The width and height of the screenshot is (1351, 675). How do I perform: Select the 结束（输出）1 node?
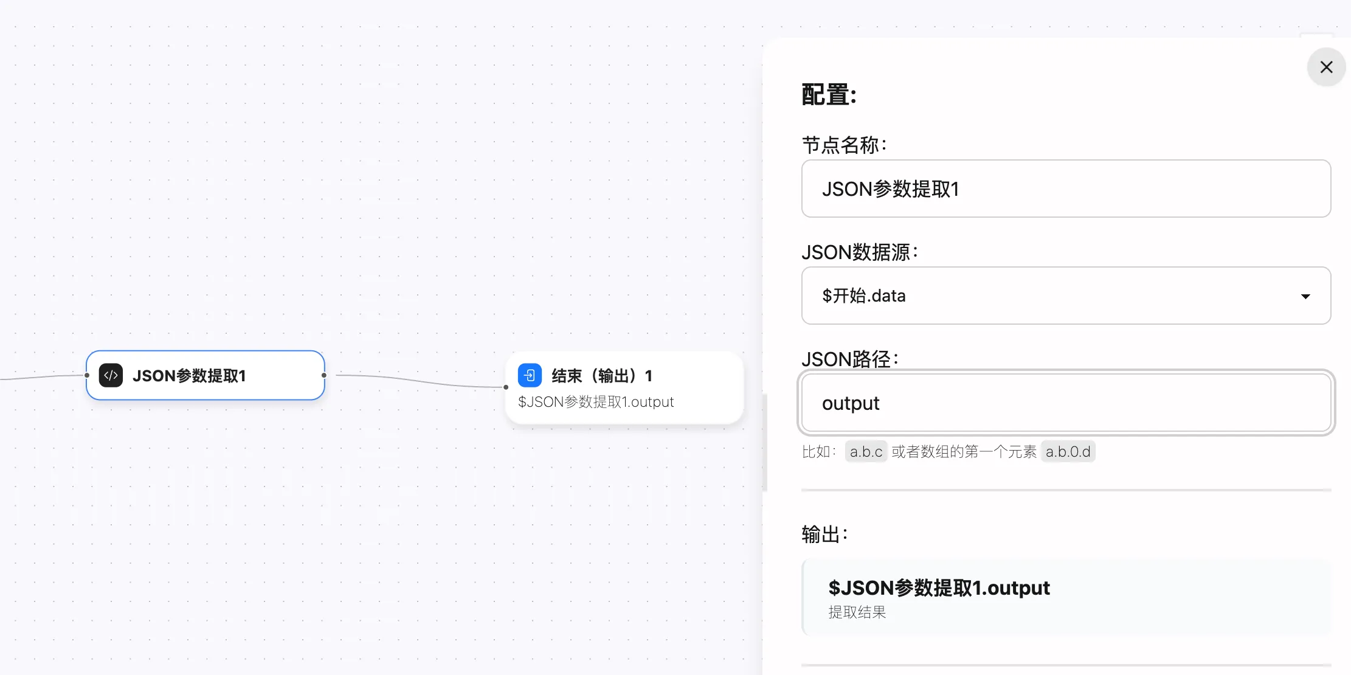coord(624,387)
